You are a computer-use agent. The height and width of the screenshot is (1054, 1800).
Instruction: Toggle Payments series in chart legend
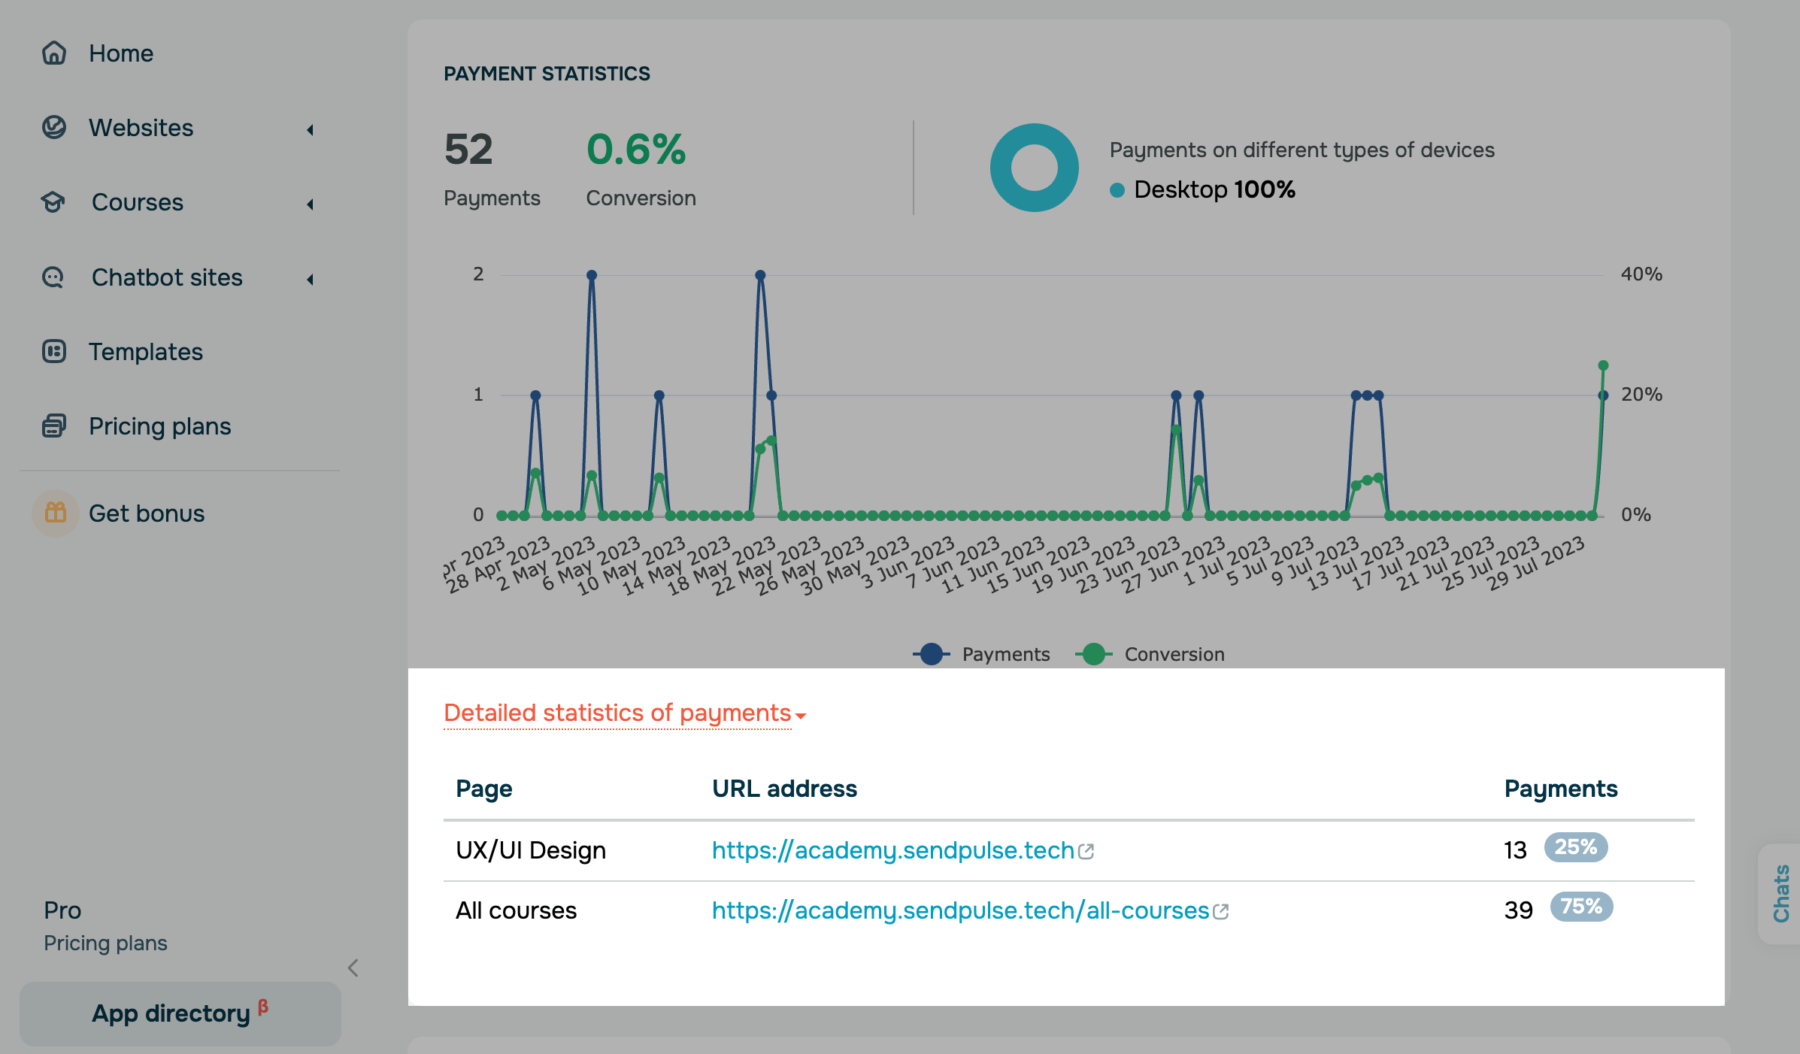click(982, 654)
